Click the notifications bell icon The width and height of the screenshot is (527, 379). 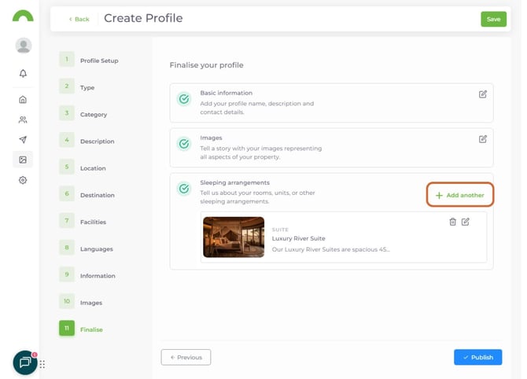(23, 73)
